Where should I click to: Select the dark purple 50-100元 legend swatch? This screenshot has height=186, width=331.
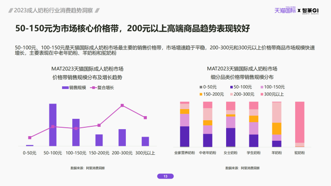231,87
